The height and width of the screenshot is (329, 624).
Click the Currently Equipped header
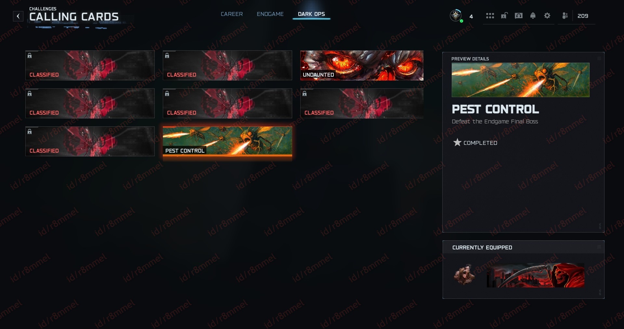tap(482, 247)
